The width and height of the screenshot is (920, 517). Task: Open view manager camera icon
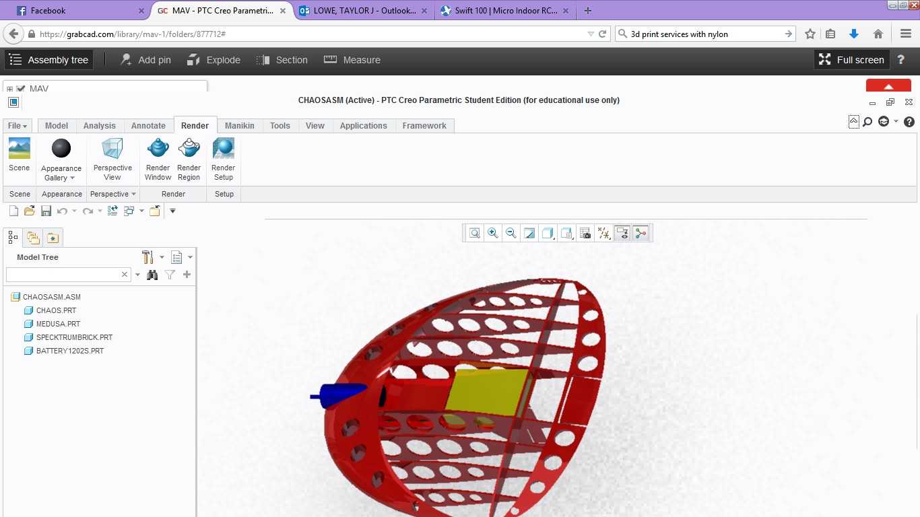click(x=585, y=233)
